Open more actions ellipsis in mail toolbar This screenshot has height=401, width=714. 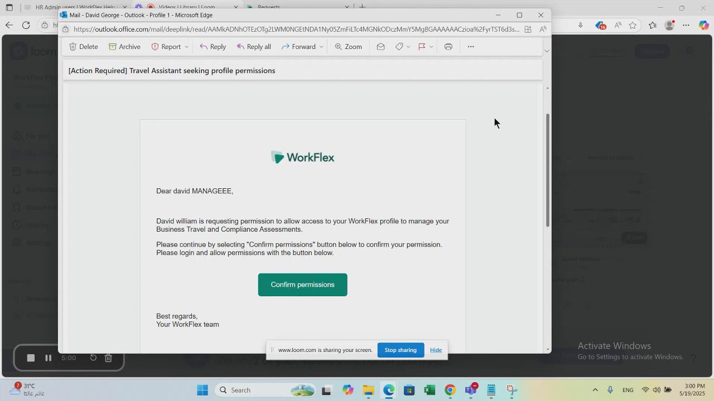pos(471,47)
